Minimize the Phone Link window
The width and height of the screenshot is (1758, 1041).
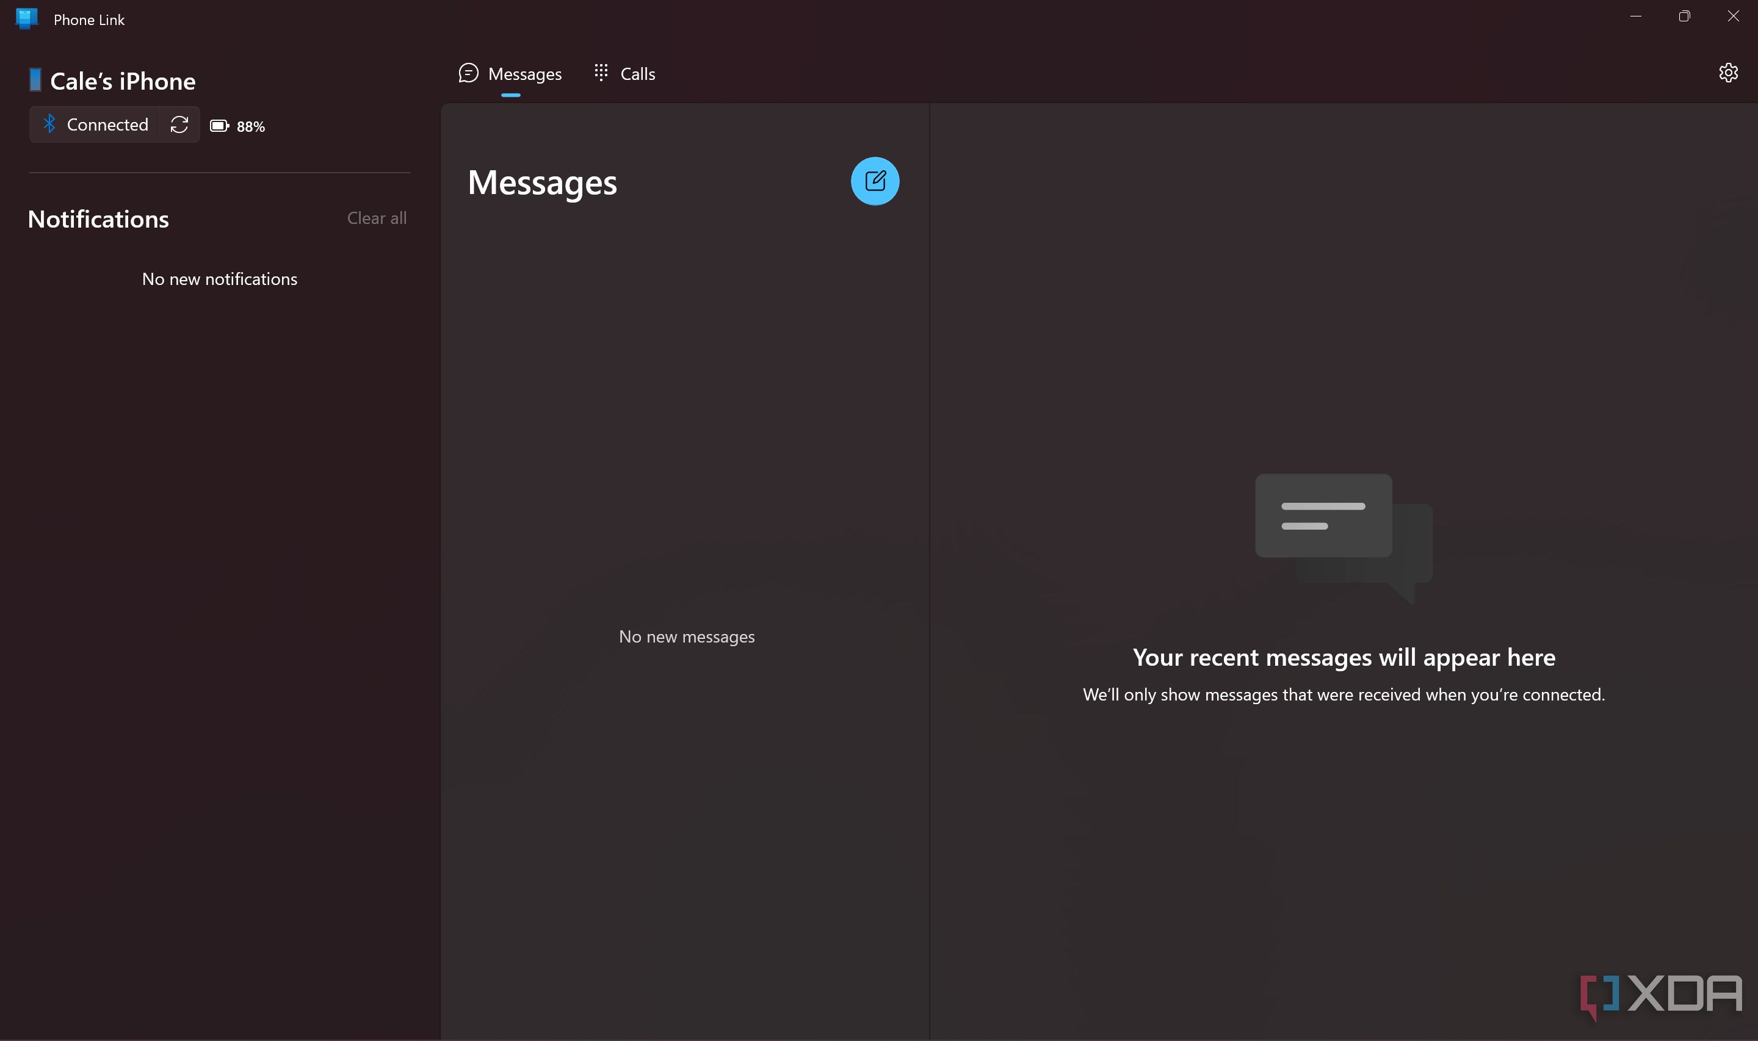pyautogui.click(x=1635, y=16)
